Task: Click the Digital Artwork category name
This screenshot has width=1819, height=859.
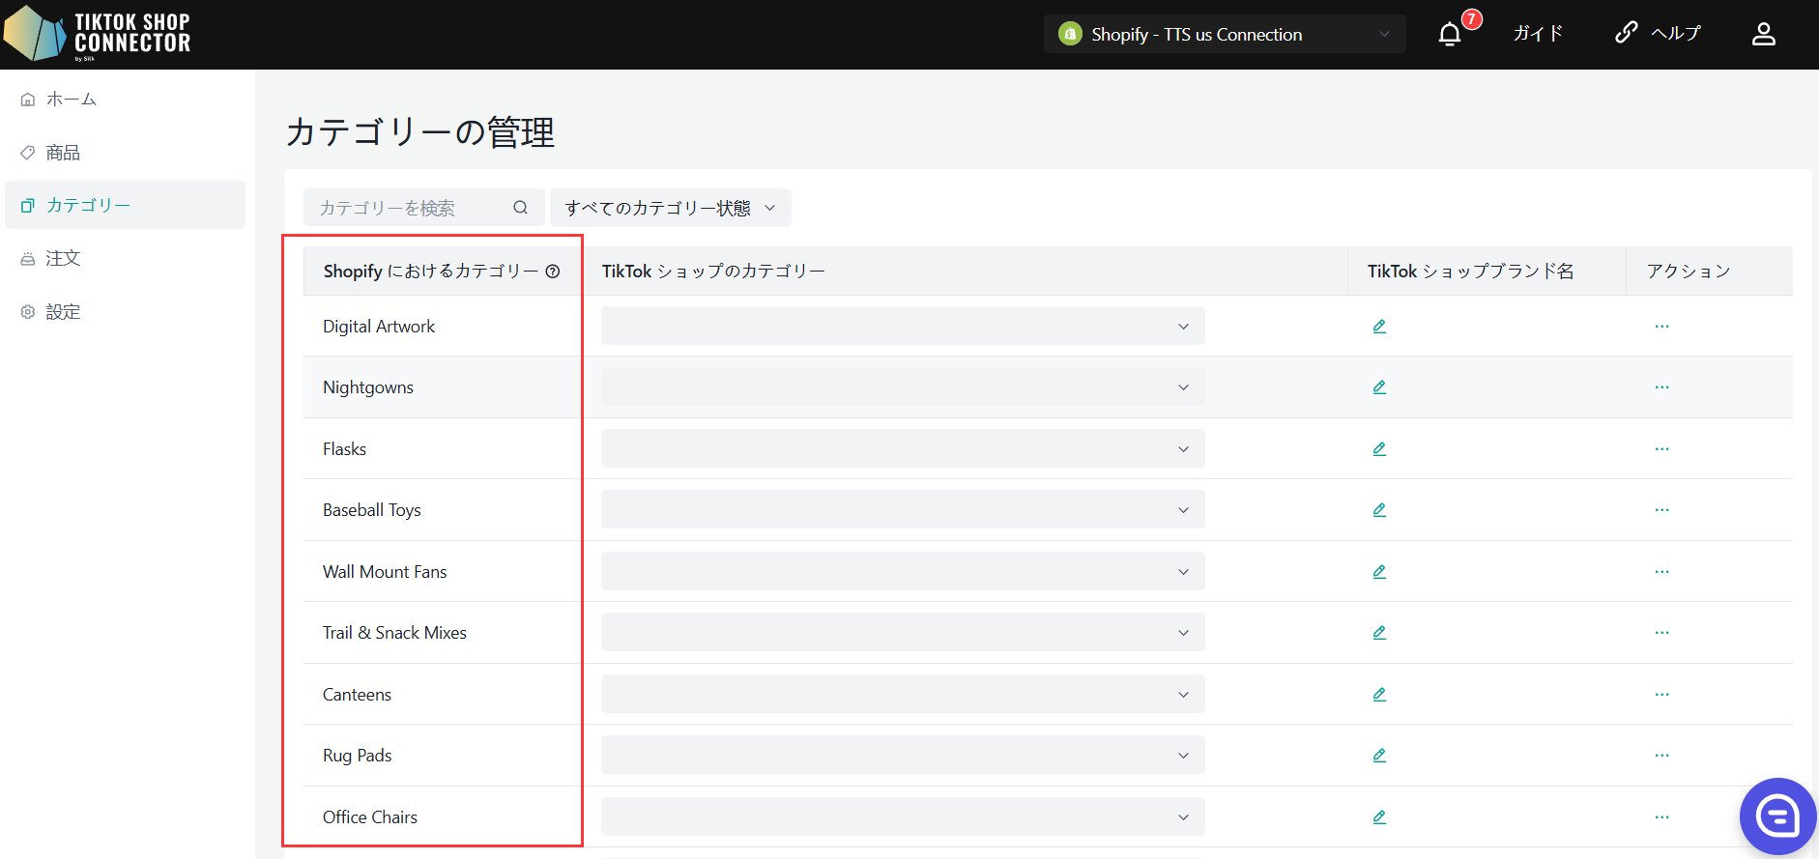Action: click(x=379, y=327)
